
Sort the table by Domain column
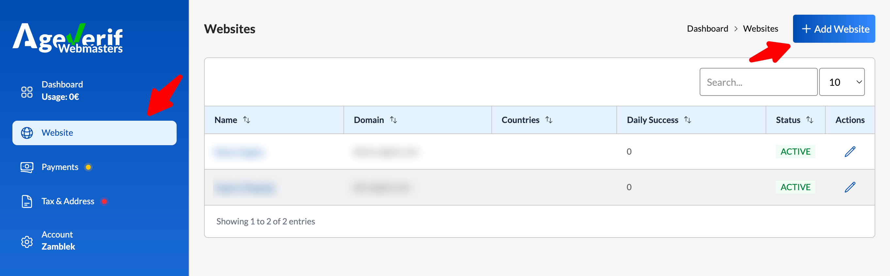tap(393, 120)
